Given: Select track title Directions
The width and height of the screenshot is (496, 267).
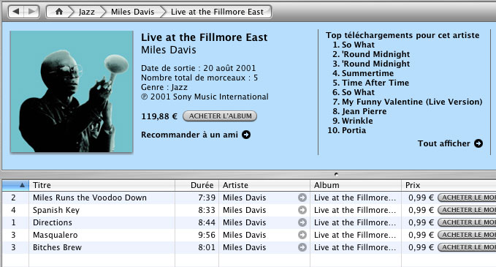Looking at the screenshot, I should 53,222.
